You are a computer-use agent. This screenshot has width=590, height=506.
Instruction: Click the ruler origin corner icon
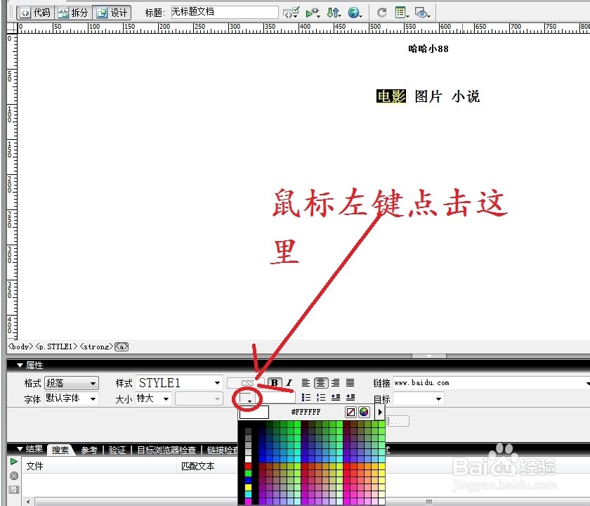(x=13, y=28)
